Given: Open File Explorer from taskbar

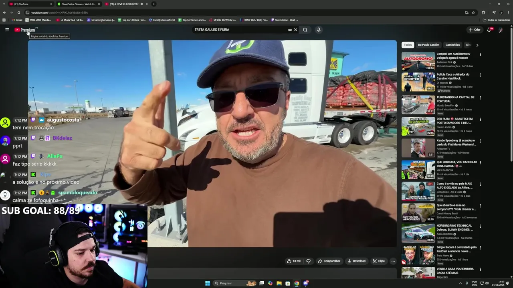Looking at the screenshot, I should 279,283.
